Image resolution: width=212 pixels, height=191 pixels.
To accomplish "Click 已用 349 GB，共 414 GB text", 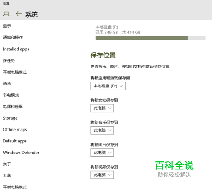I will [x=118, y=33].
